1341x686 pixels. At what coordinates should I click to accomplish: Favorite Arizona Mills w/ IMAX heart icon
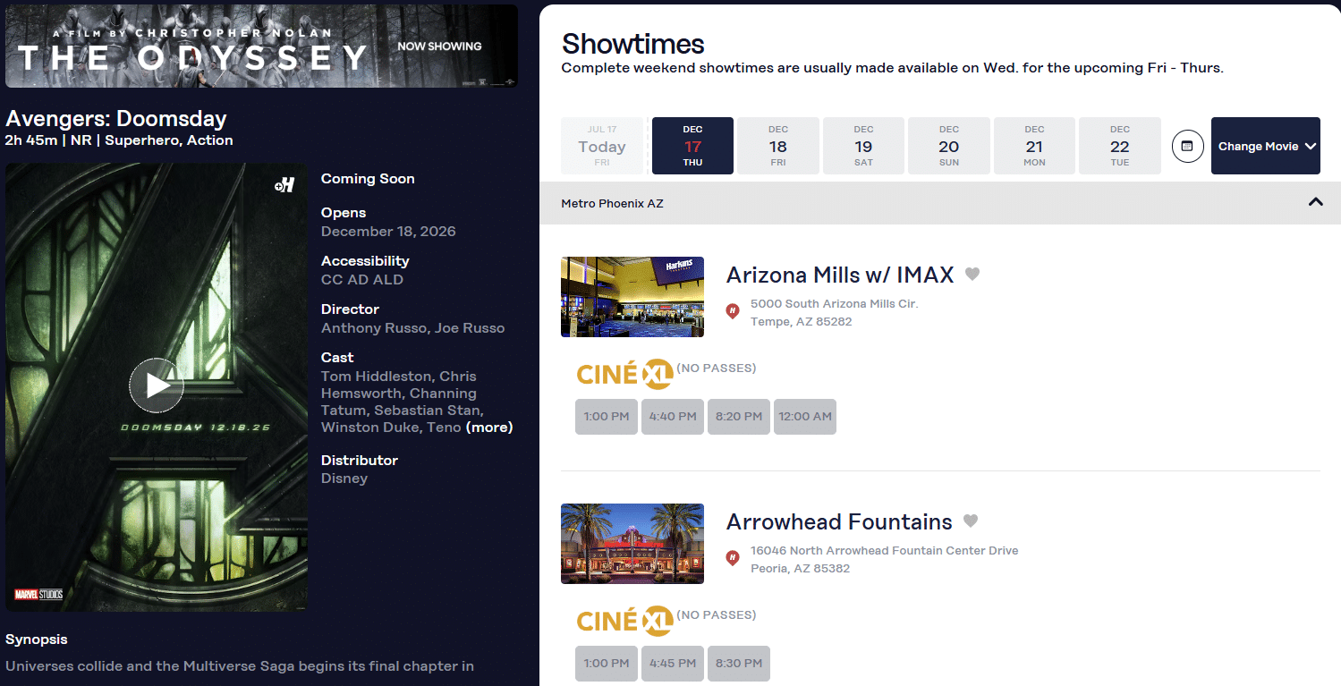click(972, 275)
